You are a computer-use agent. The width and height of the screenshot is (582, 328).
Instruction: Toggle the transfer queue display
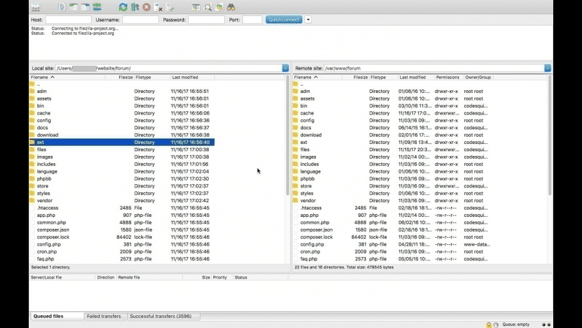tap(97, 7)
